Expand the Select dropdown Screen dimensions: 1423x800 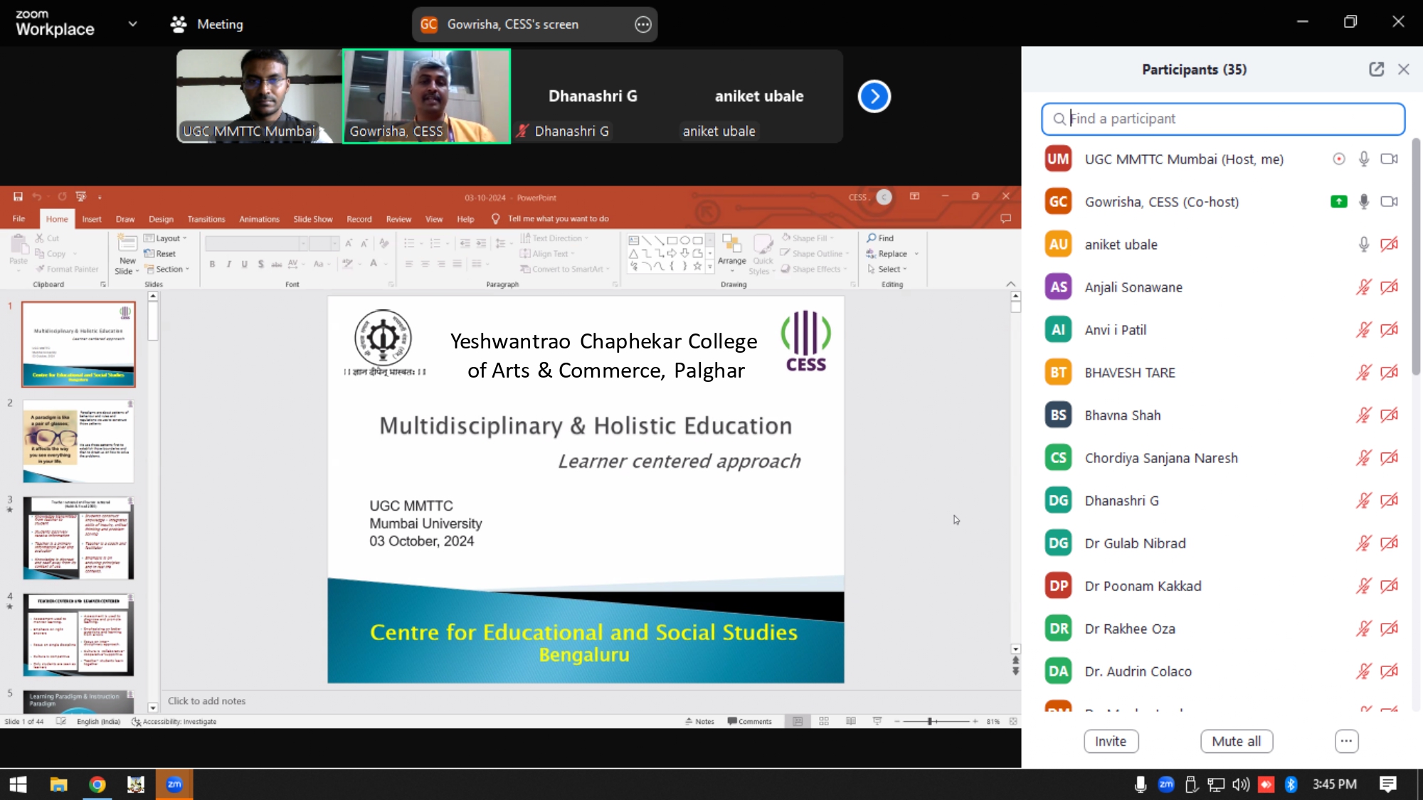coord(887,270)
